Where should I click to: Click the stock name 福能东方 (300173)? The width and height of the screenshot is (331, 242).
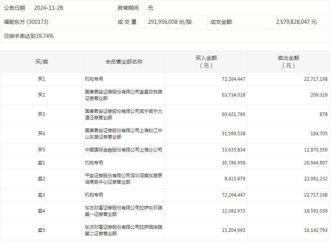click(x=26, y=22)
